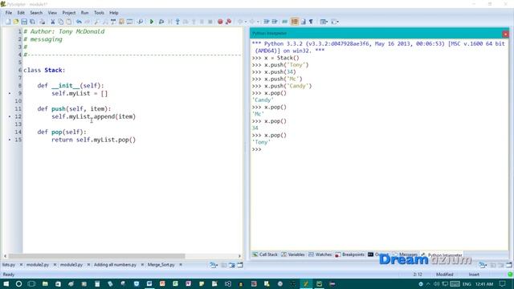Clear all breakpoints icon
The width and height of the screenshot is (514, 289).
click(228, 22)
